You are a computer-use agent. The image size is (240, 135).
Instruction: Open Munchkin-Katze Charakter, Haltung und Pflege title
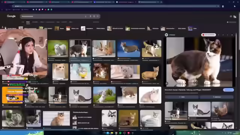pyautogui.click(x=187, y=90)
